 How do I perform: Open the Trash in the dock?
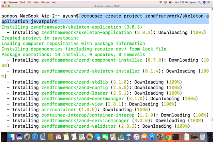pyautogui.click(x=202, y=137)
